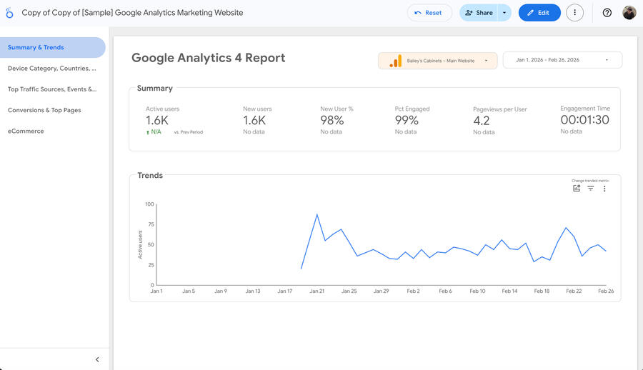Click the optional metrics icon on Trends chart

click(x=577, y=189)
